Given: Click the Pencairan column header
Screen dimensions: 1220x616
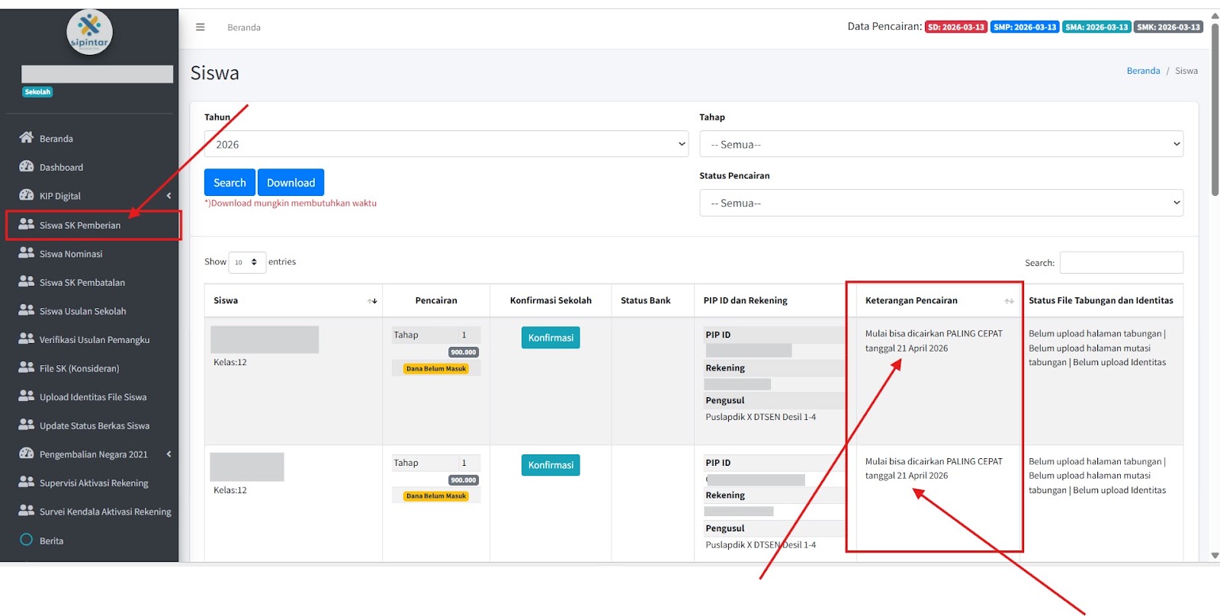Looking at the screenshot, I should click(436, 300).
